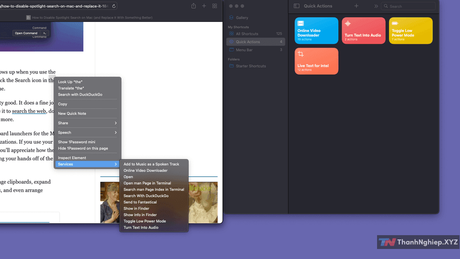Click the Turn Text Into Audio tile
This screenshot has width=460, height=259.
coord(363,31)
